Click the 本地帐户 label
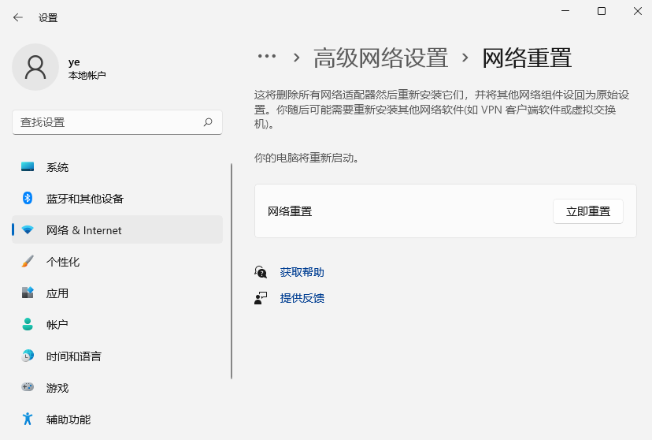The height and width of the screenshot is (440, 652). 87,76
